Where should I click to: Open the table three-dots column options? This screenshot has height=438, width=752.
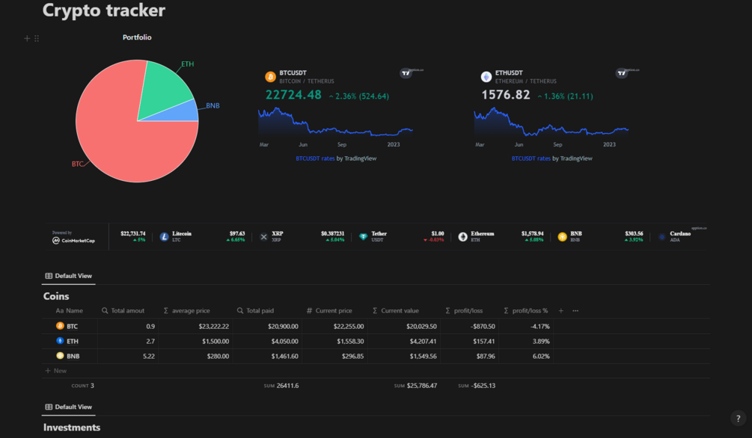click(x=575, y=310)
